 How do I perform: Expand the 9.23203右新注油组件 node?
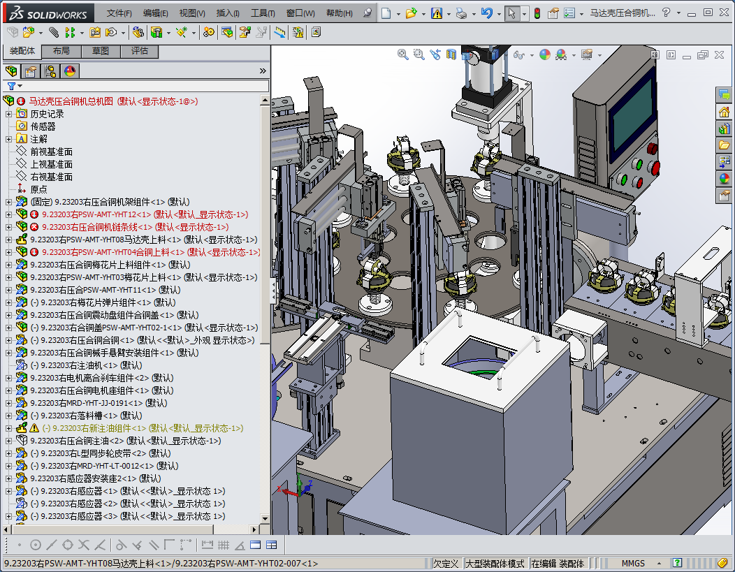pos(8,428)
